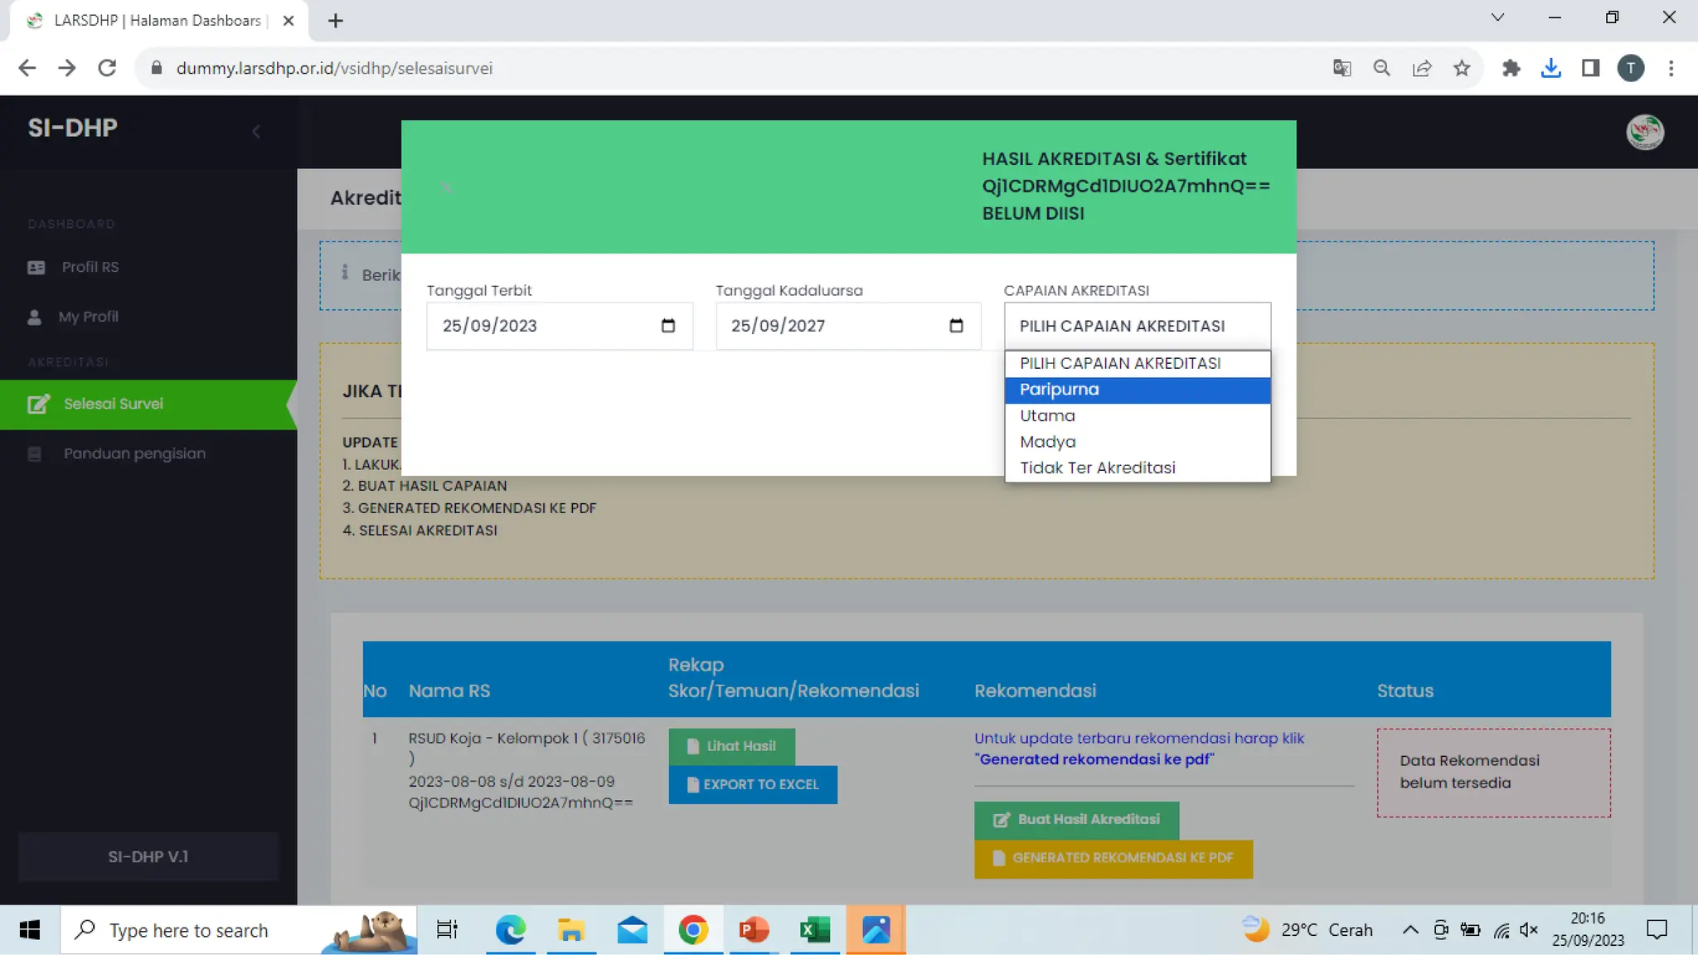Collapse sidebar with chevron icon
The image size is (1698, 955).
pos(256,131)
